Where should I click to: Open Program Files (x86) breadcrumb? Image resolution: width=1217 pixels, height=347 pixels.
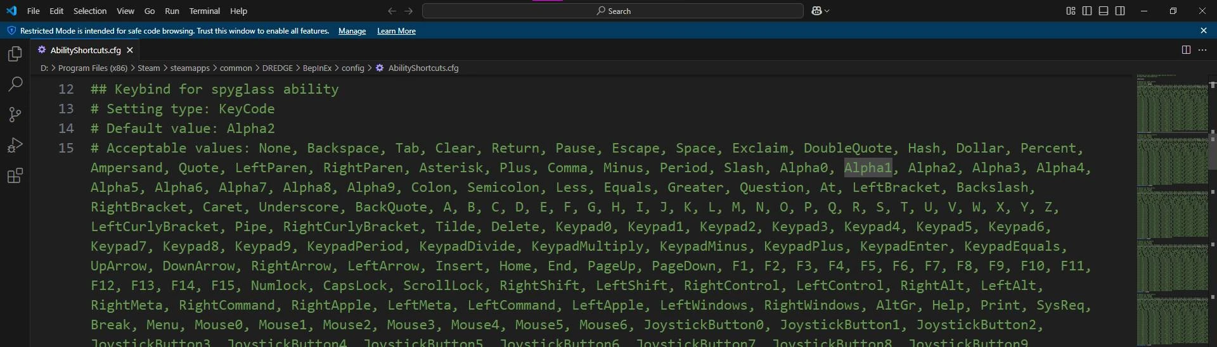[x=93, y=68]
